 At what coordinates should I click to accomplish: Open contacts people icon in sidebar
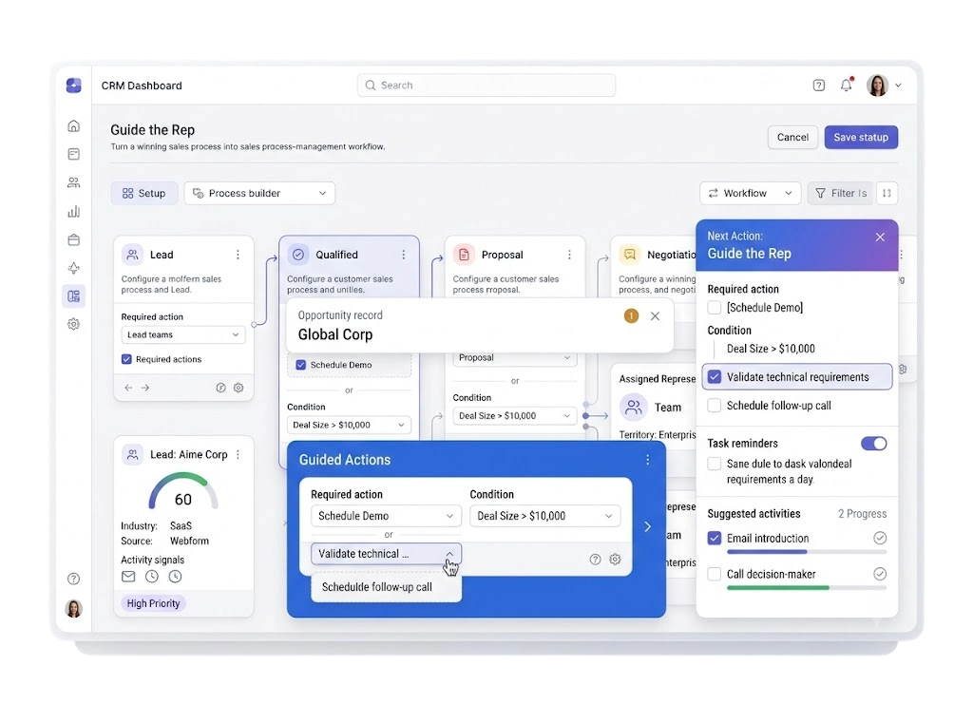pyautogui.click(x=74, y=182)
